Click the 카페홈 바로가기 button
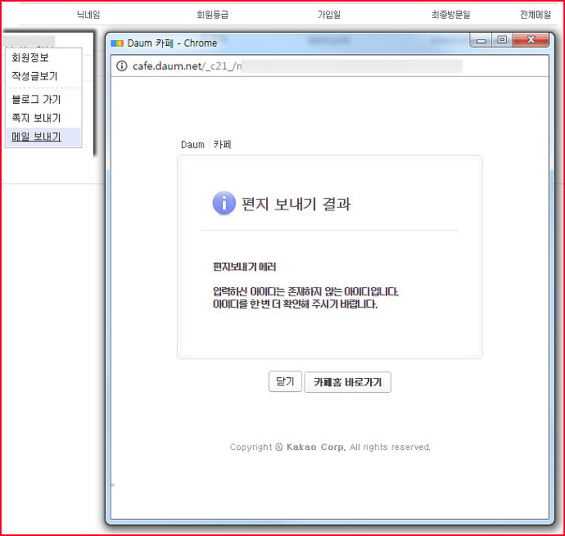Screen dimensions: 565x536 [x=348, y=382]
